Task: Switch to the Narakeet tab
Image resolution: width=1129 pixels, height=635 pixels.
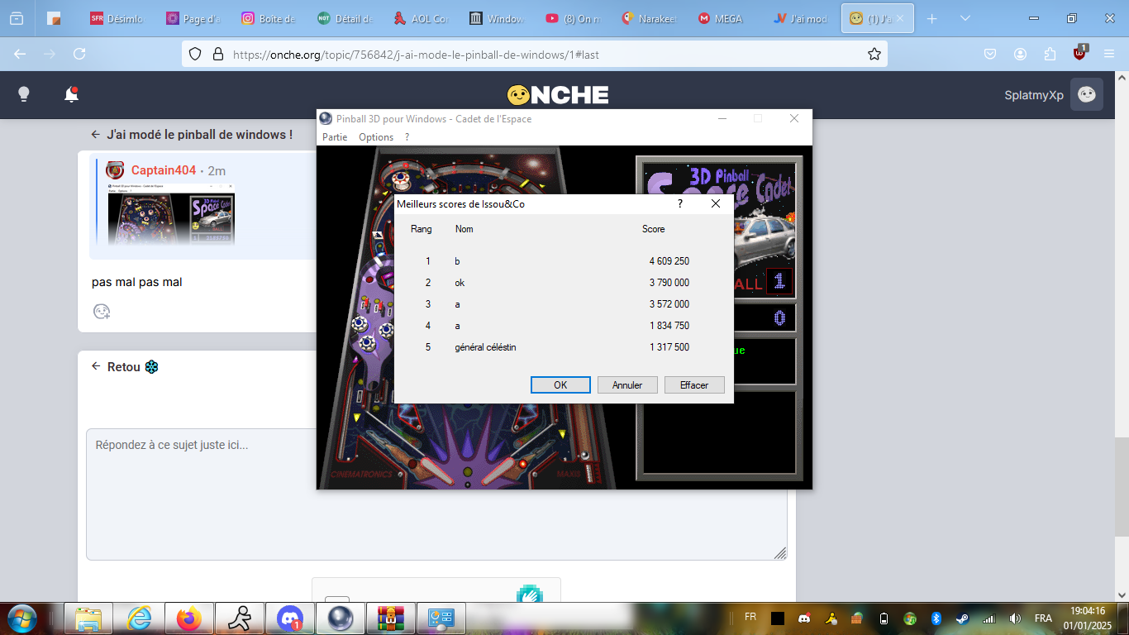Action: pyautogui.click(x=649, y=18)
